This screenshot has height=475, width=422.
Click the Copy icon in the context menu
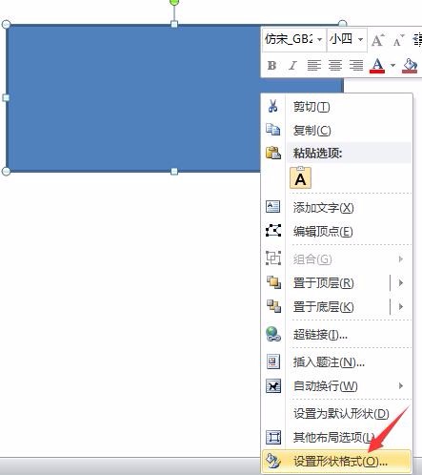272,130
